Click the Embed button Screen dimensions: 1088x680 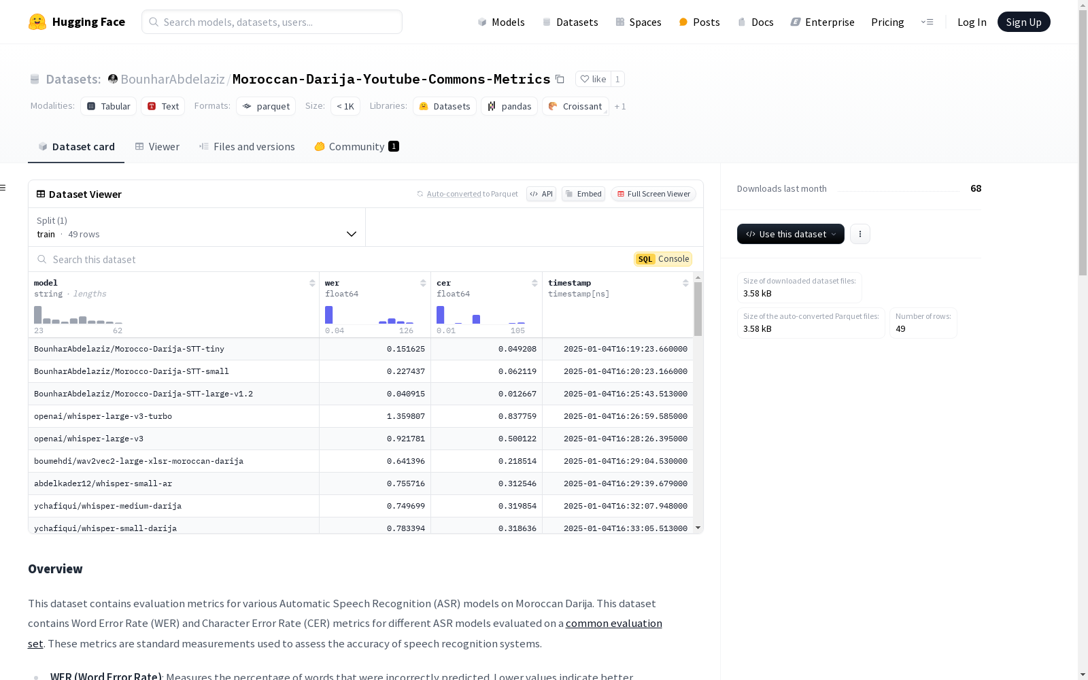click(583, 194)
